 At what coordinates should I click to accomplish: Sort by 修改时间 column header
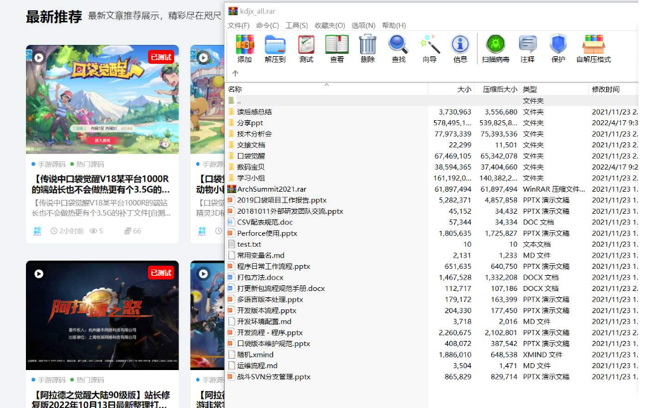(606, 89)
